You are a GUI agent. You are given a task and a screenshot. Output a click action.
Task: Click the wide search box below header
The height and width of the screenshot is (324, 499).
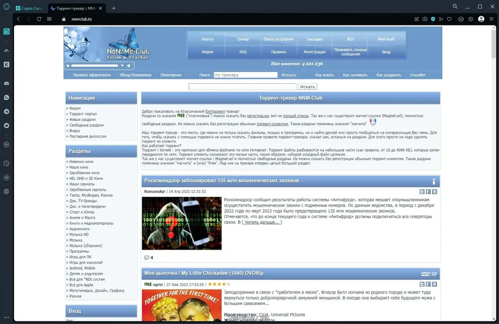click(242, 86)
